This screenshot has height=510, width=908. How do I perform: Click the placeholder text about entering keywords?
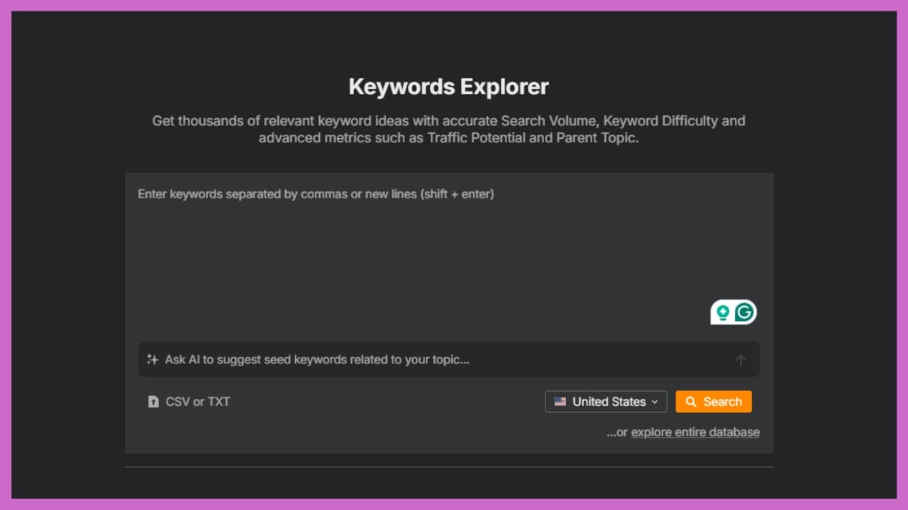pyautogui.click(x=316, y=193)
